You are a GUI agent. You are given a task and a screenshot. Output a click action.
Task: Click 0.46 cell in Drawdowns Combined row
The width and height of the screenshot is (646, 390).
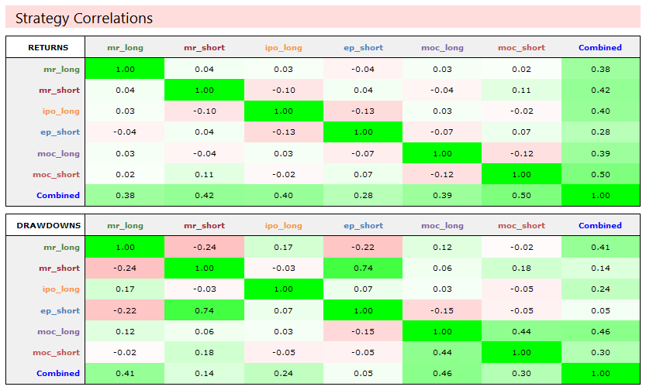point(442,373)
